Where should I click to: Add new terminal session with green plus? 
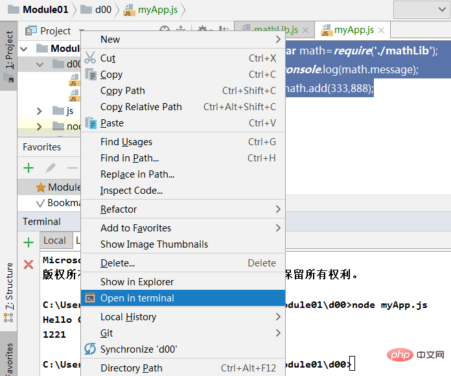(29, 242)
